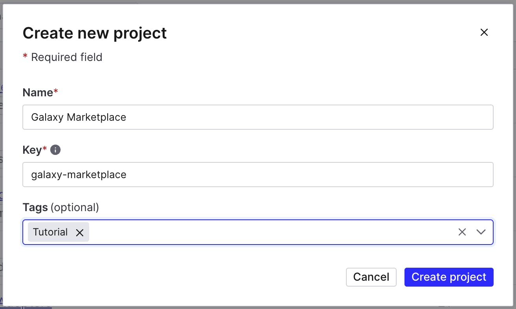
Task: Click the red asterisk beside Key
Action: pyautogui.click(x=45, y=149)
